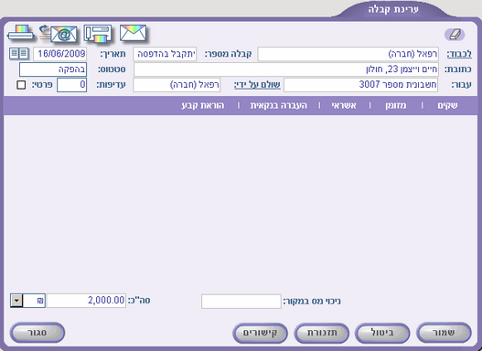The height and width of the screenshot is (351, 482).
Task: Click the ביטול button
Action: (x=382, y=333)
